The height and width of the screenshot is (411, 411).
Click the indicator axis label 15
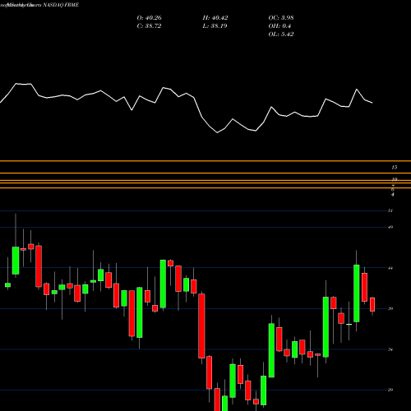pos(395,167)
